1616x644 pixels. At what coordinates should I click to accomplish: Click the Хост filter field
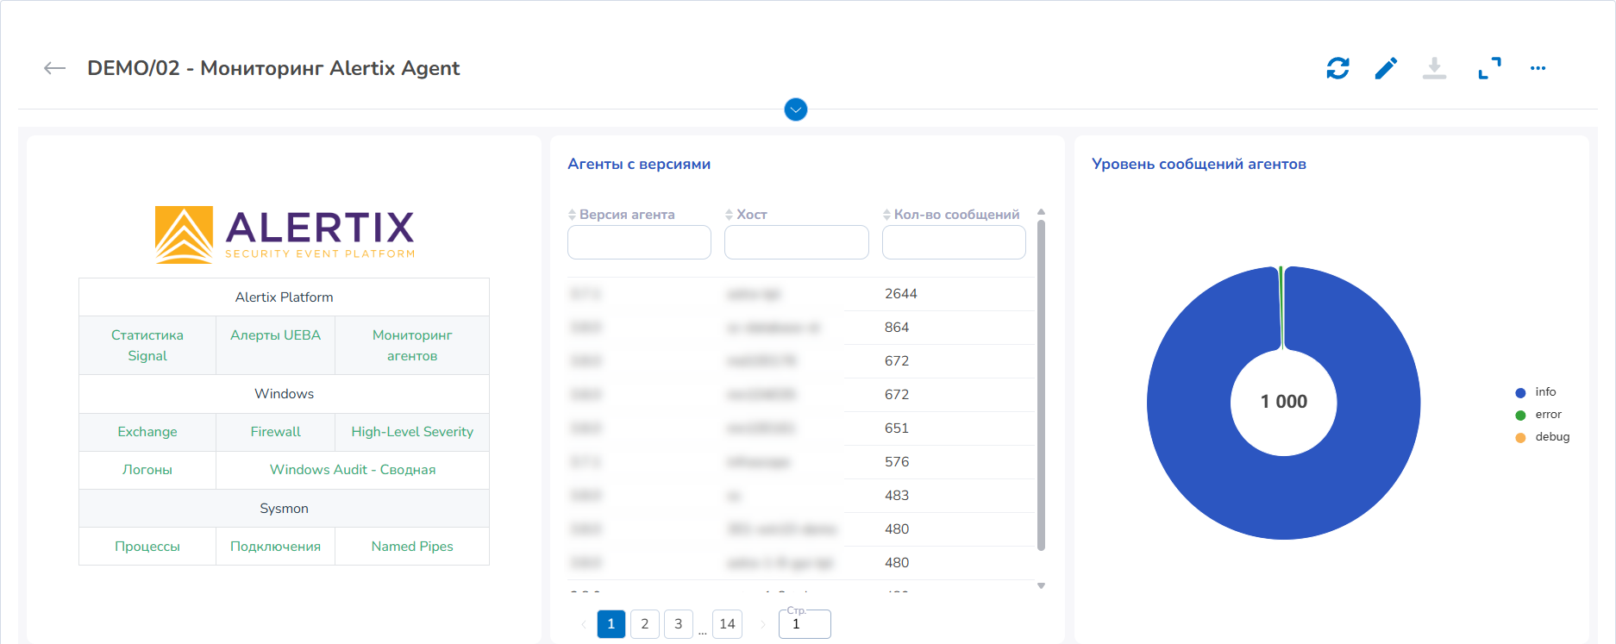point(796,242)
